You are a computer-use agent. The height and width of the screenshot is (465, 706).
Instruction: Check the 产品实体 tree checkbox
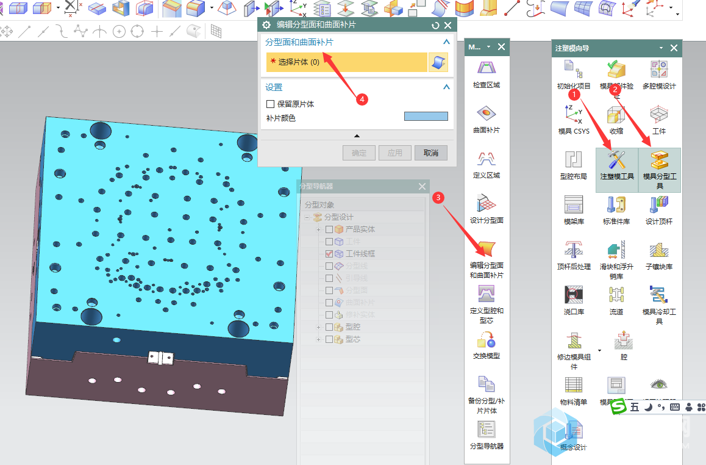tap(329, 229)
